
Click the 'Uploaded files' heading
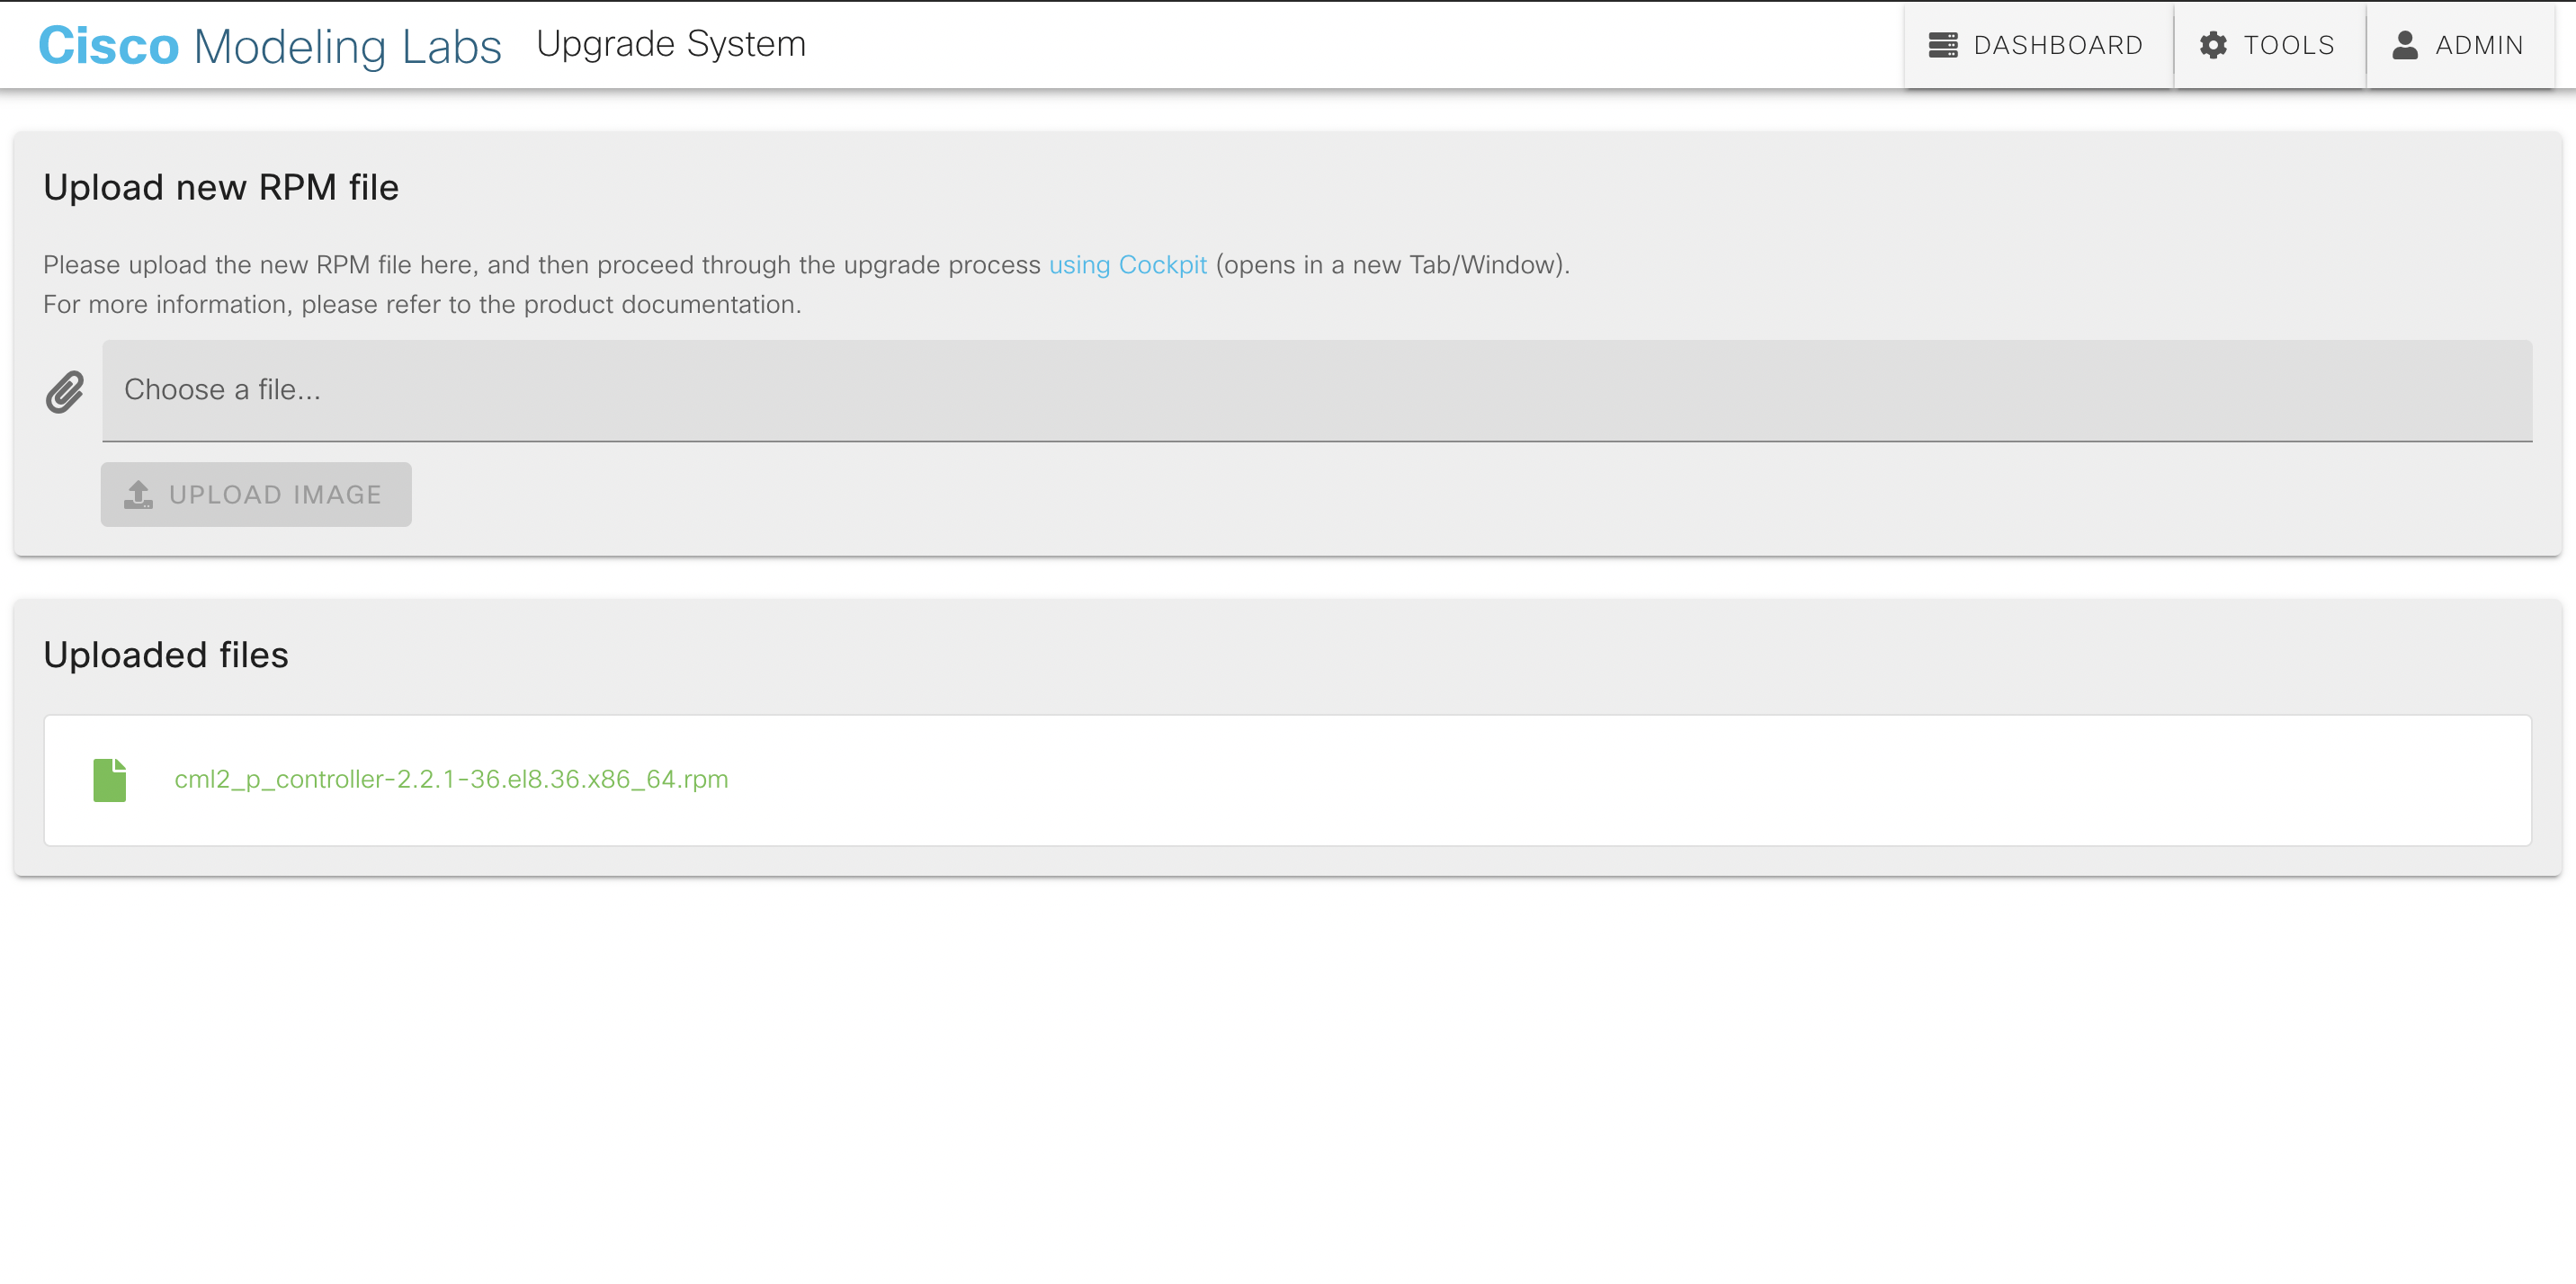click(x=166, y=655)
